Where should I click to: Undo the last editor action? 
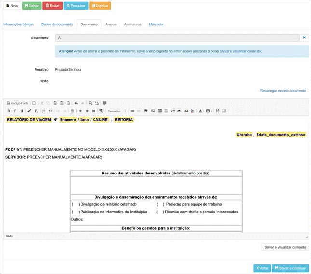tap(76, 103)
